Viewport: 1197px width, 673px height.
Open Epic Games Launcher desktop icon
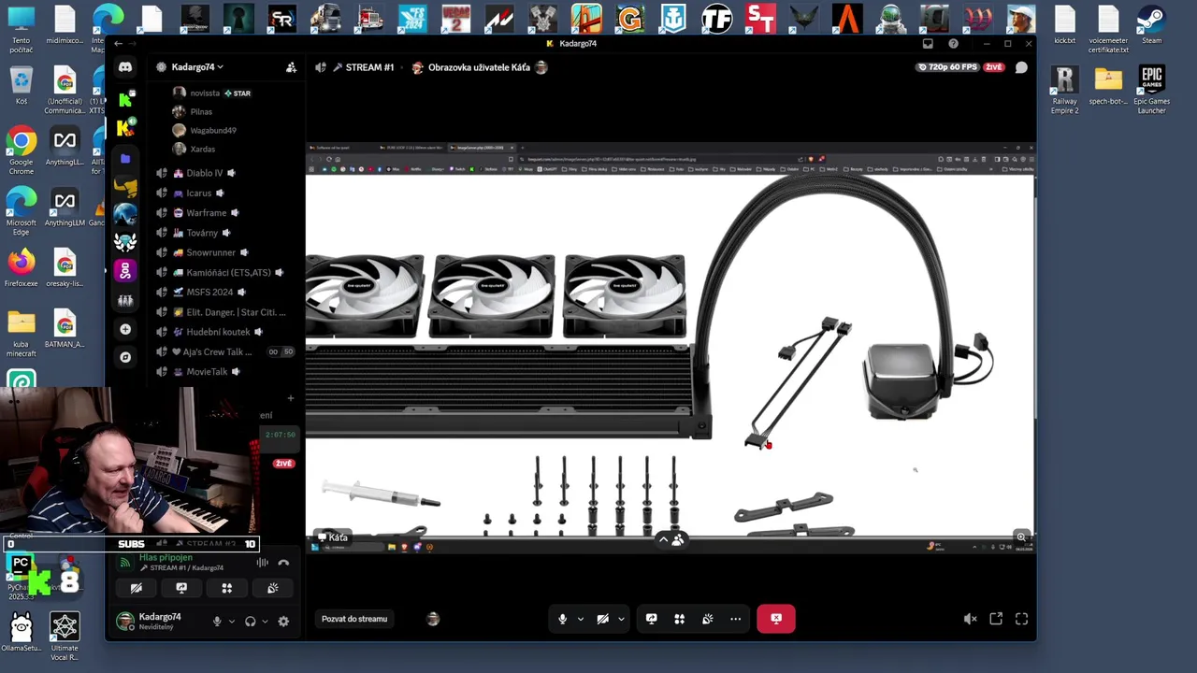1151,90
